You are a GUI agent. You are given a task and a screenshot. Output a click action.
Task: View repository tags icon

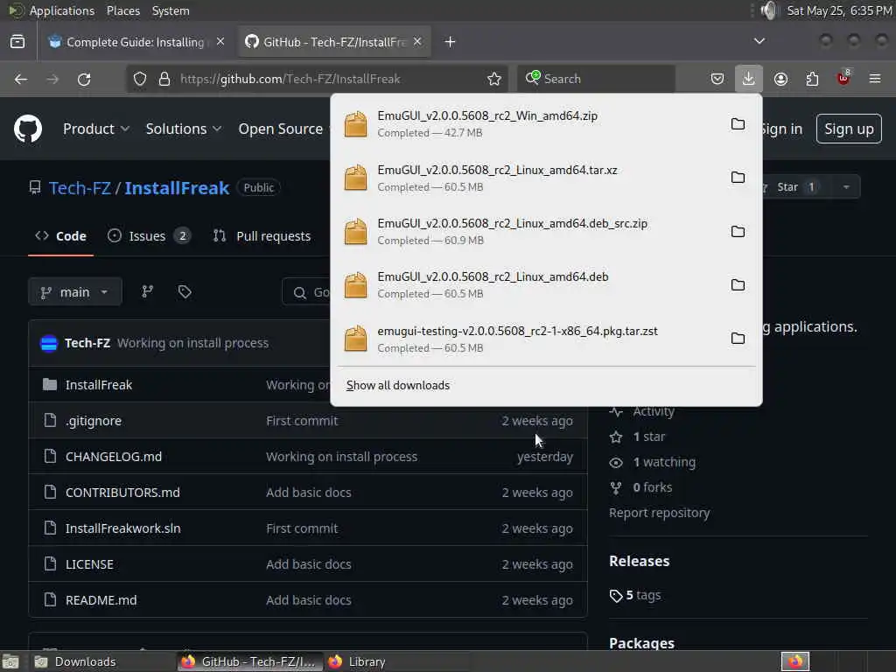tap(185, 292)
